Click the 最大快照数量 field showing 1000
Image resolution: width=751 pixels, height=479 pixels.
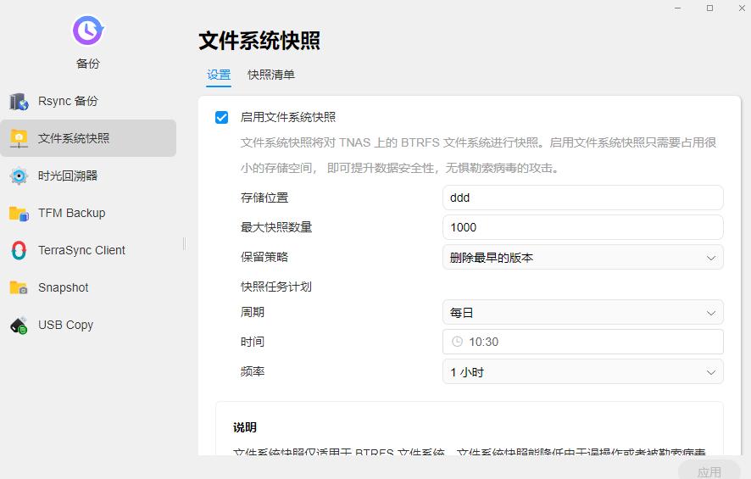(x=582, y=227)
